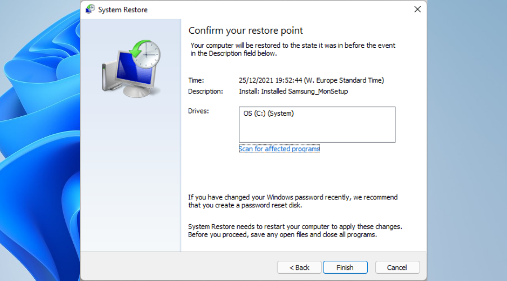
Task: Click Finish to confirm the restore point
Action: pos(345,268)
